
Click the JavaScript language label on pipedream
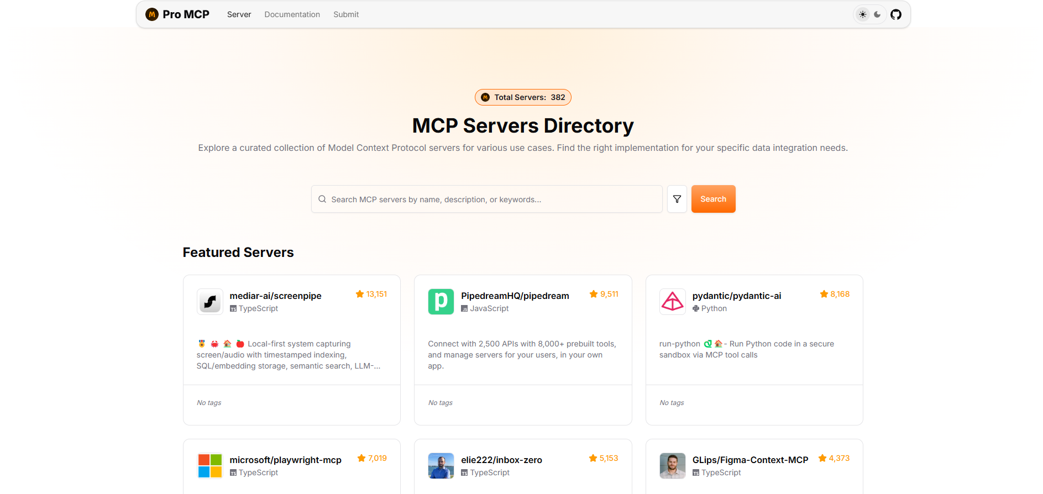[x=489, y=309]
